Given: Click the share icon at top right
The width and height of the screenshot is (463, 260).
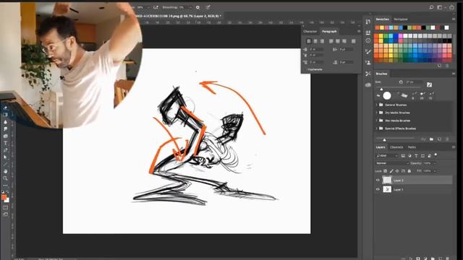Looking at the screenshot, I should [451, 7].
